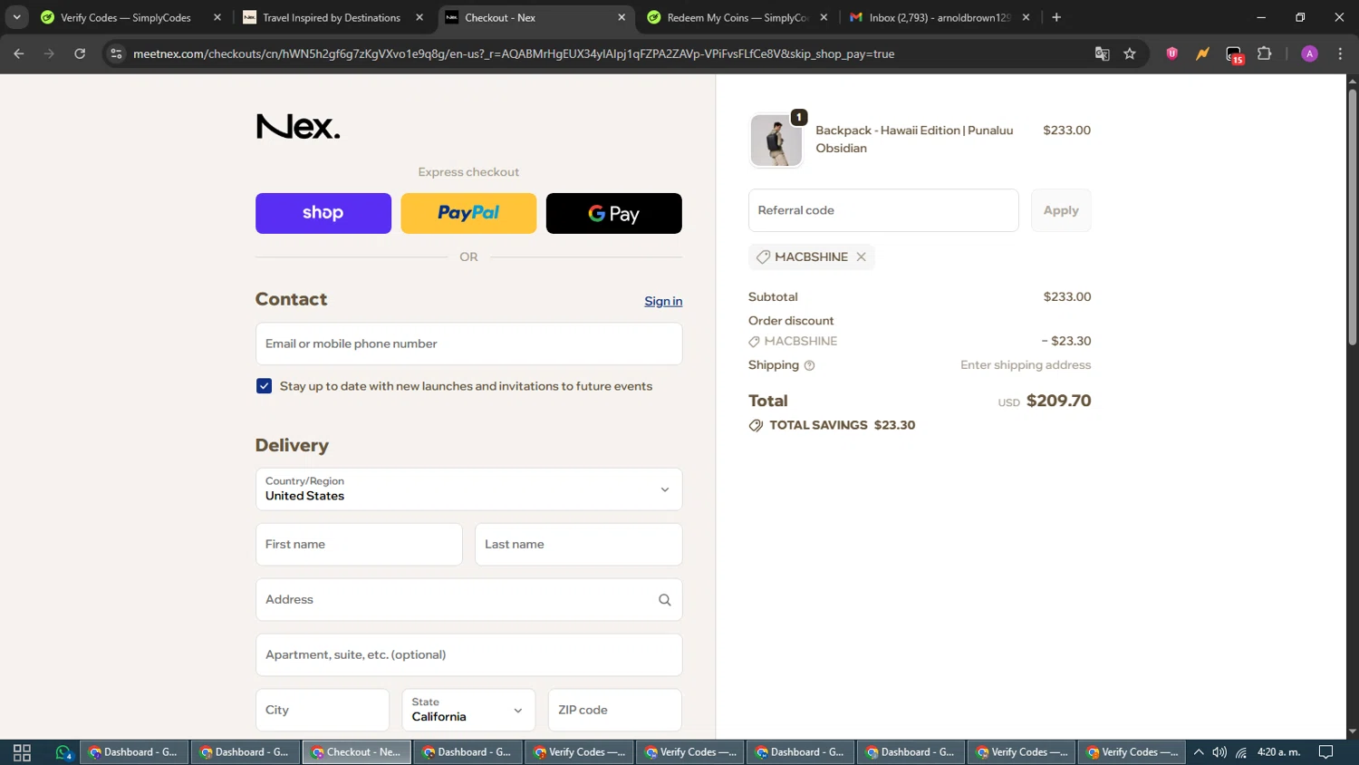Open the orange lightning extension icon
The height and width of the screenshot is (765, 1359).
[1202, 53]
